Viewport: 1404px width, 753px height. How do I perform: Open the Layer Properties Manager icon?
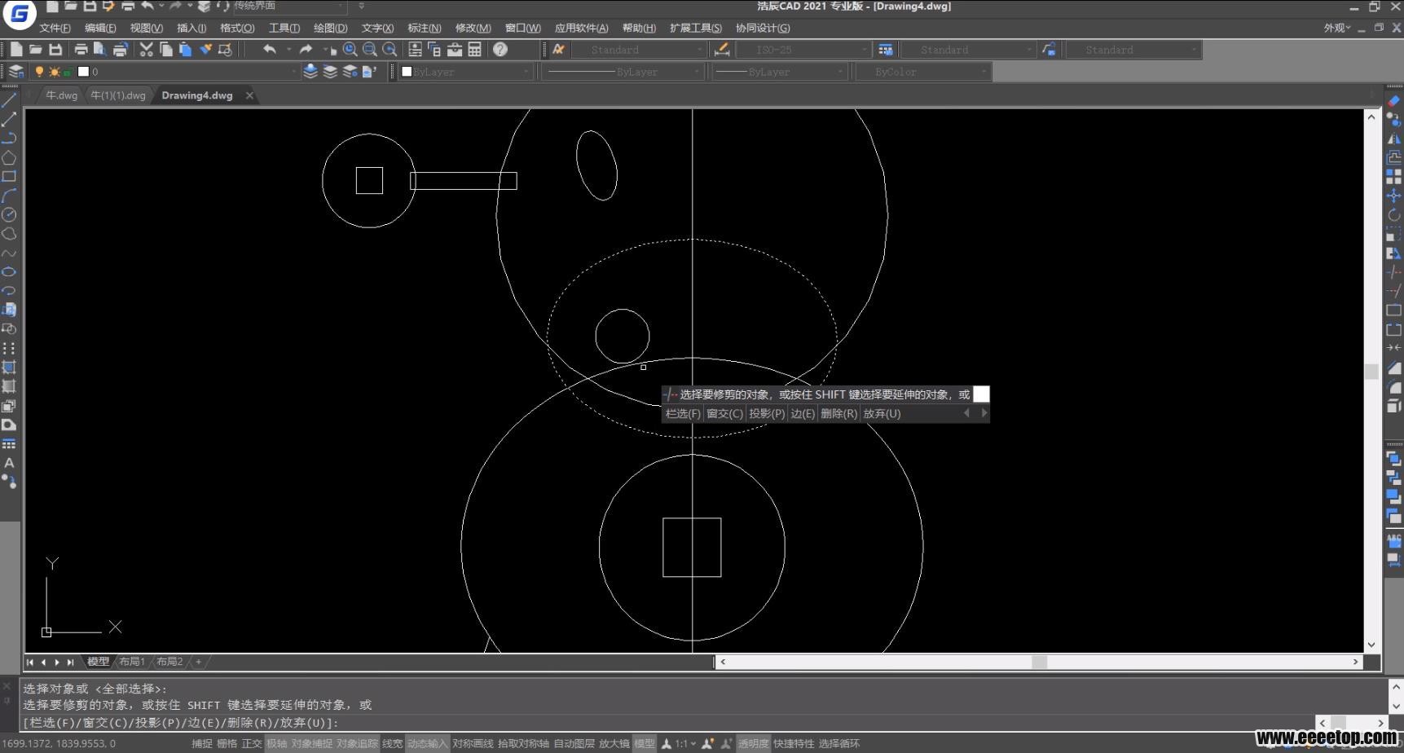tap(15, 72)
